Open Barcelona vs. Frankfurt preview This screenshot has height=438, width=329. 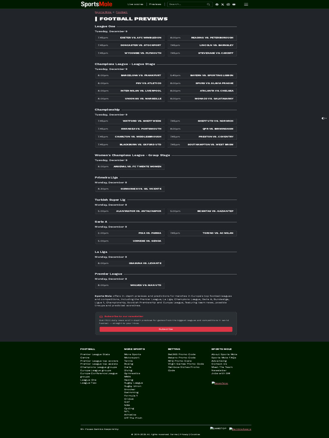[130, 76]
